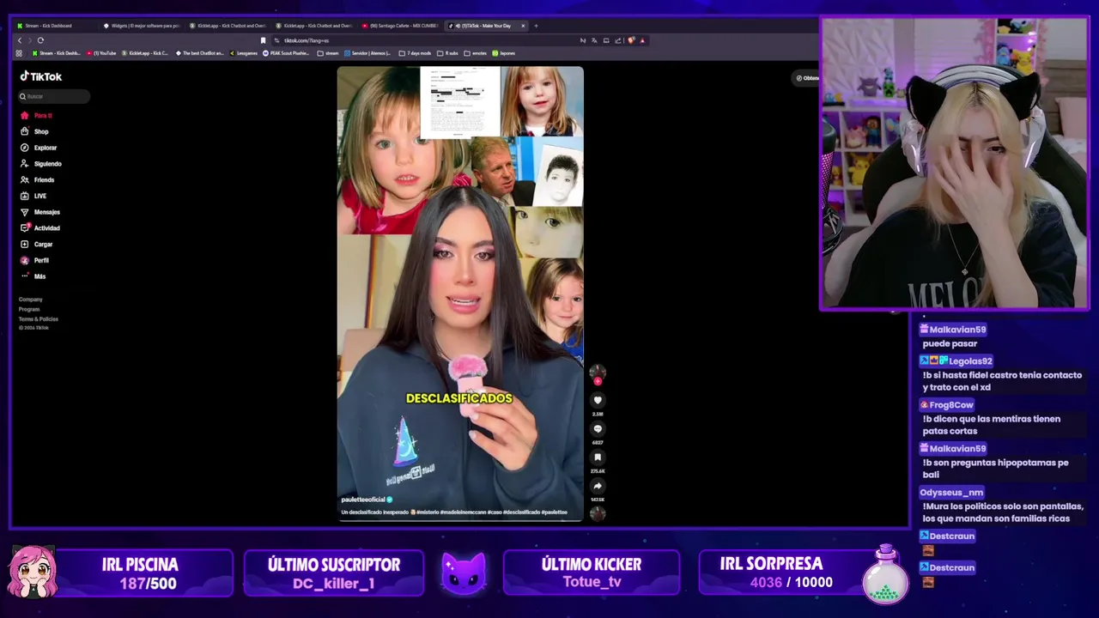Screen dimensions: 1099x618
Task: Open Brave shields lion icon
Action: coord(631,40)
